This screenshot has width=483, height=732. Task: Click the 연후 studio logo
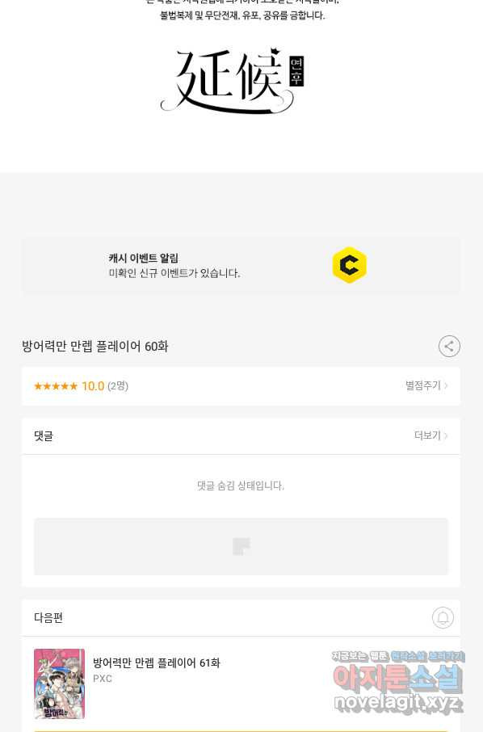233,80
